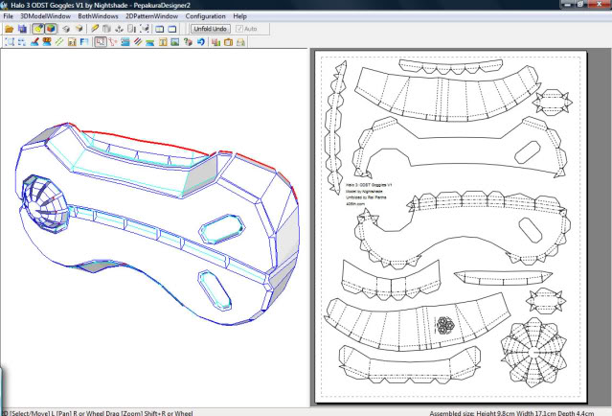The image size is (612, 416).
Task: Open the 2DPatternWindow menu
Action: coord(152,16)
